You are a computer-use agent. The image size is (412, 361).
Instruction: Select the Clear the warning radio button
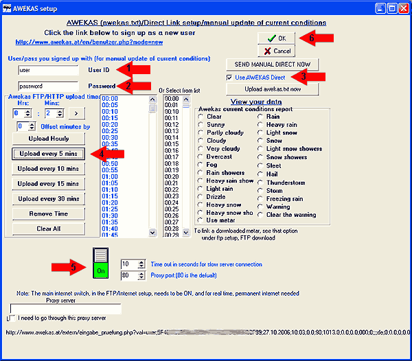click(260, 215)
